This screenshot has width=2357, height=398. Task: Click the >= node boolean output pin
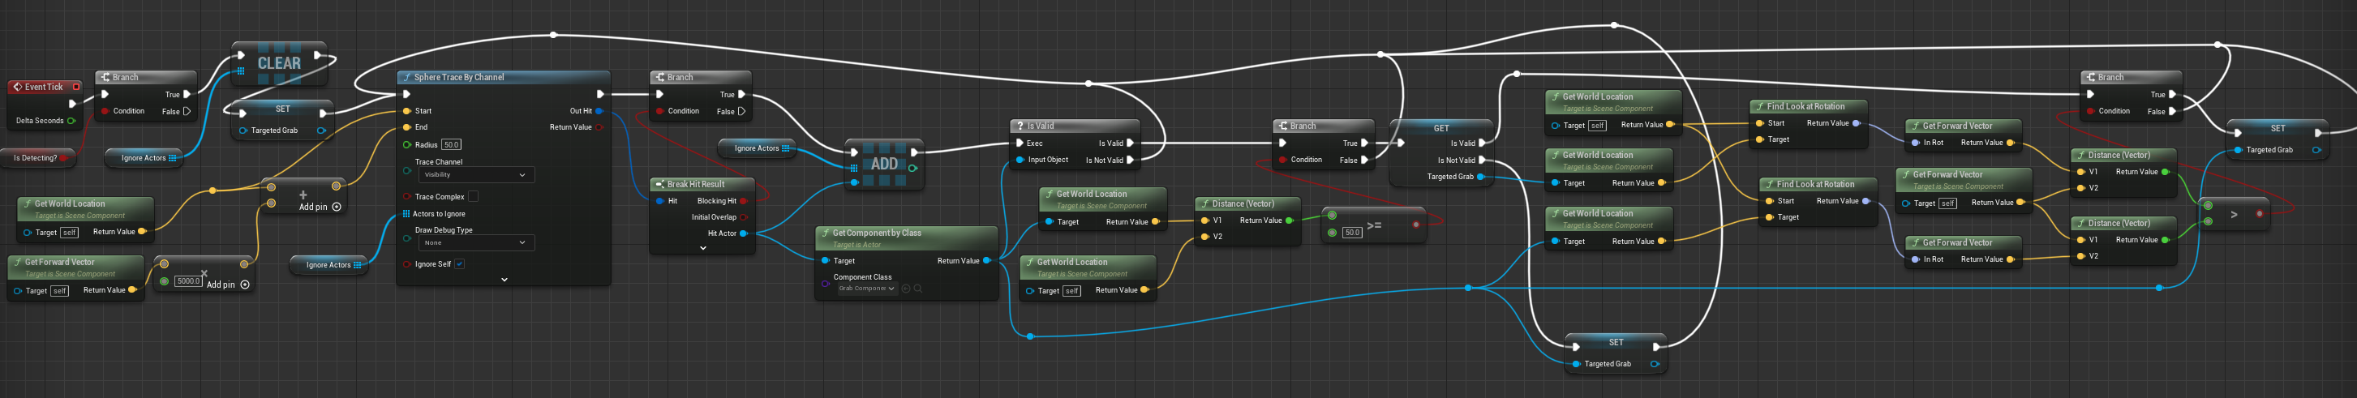pos(1416,225)
